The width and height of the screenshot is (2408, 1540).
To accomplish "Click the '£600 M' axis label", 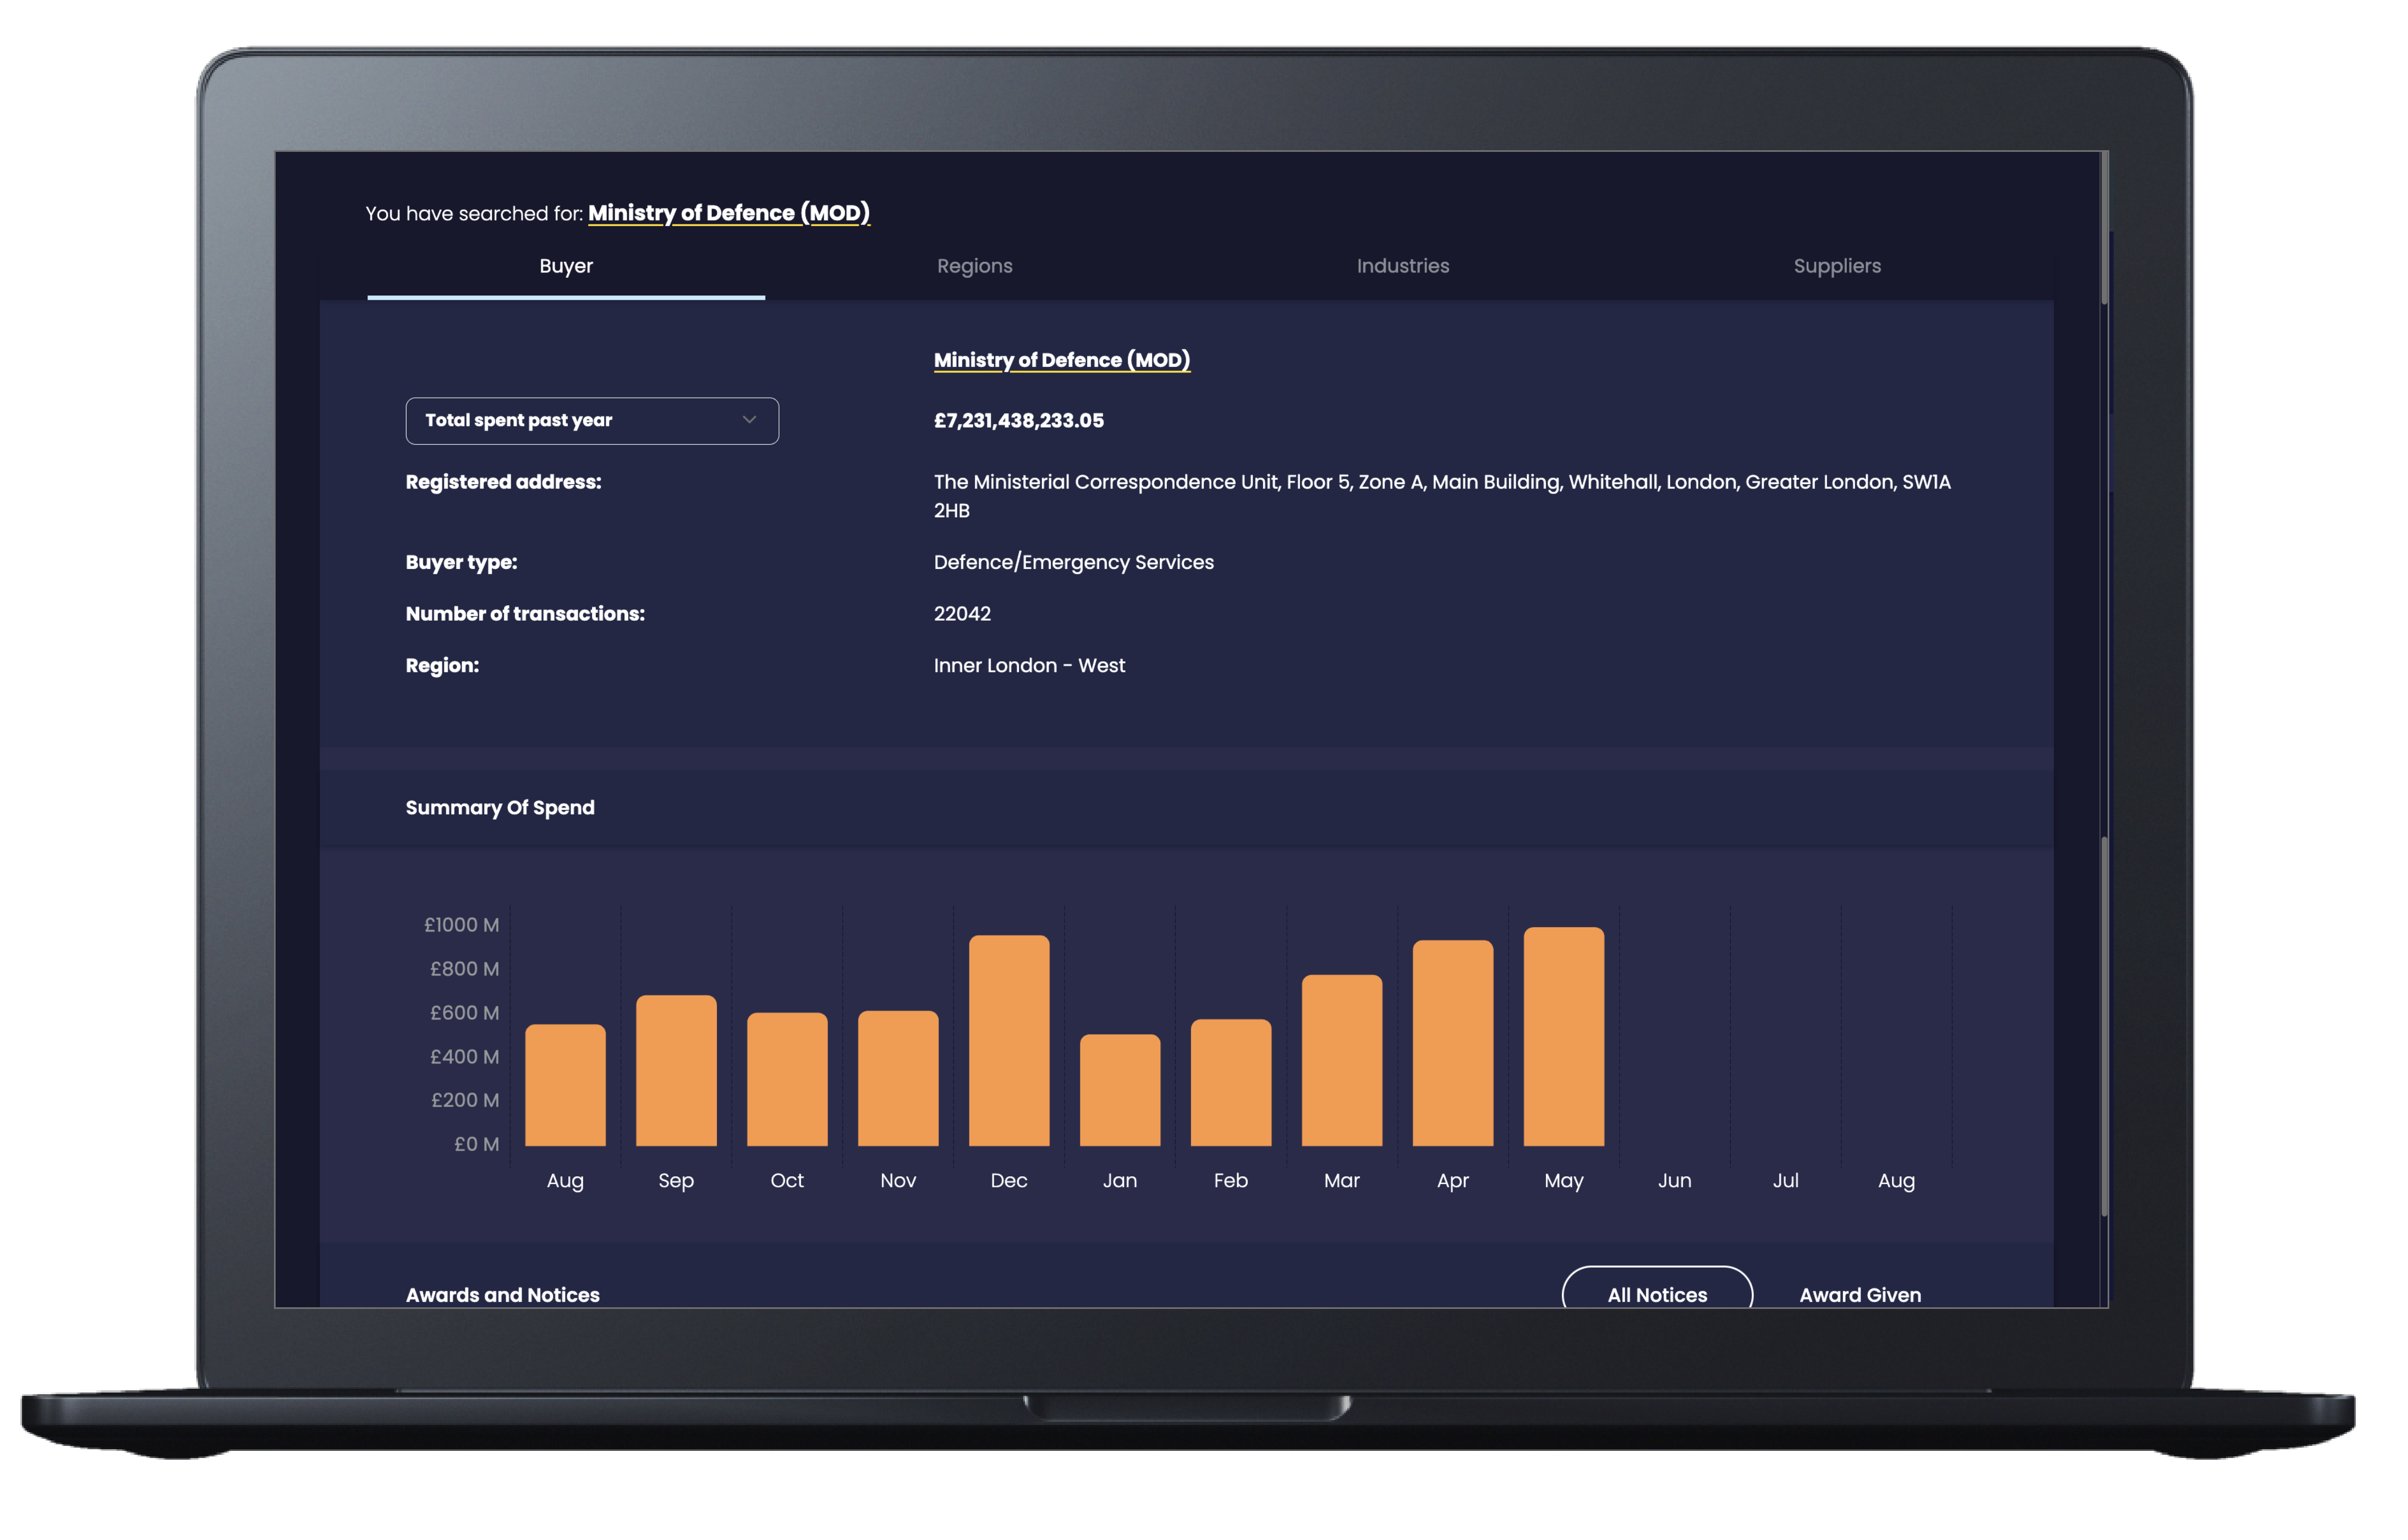I will click(464, 1013).
